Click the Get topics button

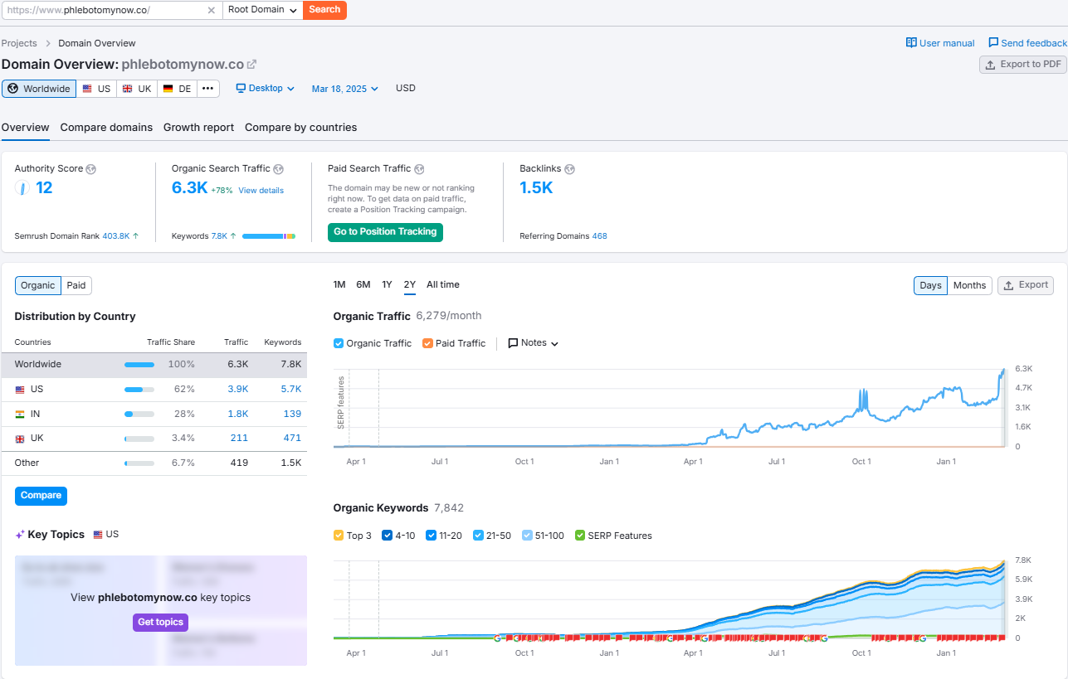click(160, 623)
